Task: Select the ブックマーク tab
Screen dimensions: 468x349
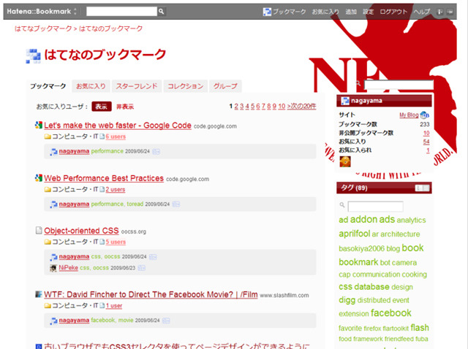Action: [48, 86]
